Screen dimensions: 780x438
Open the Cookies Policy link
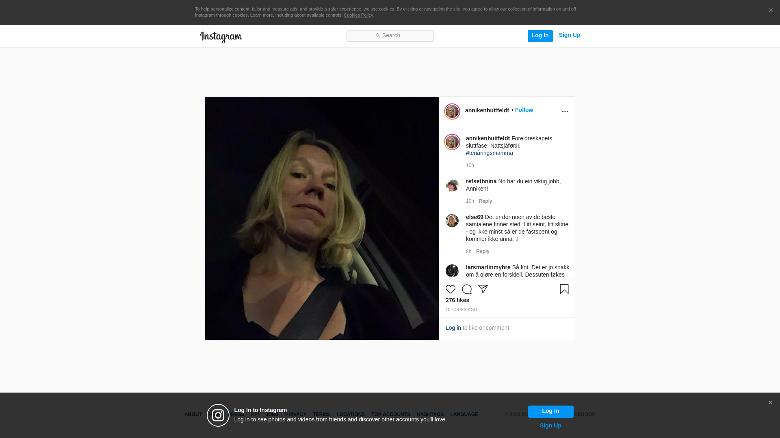click(x=358, y=15)
